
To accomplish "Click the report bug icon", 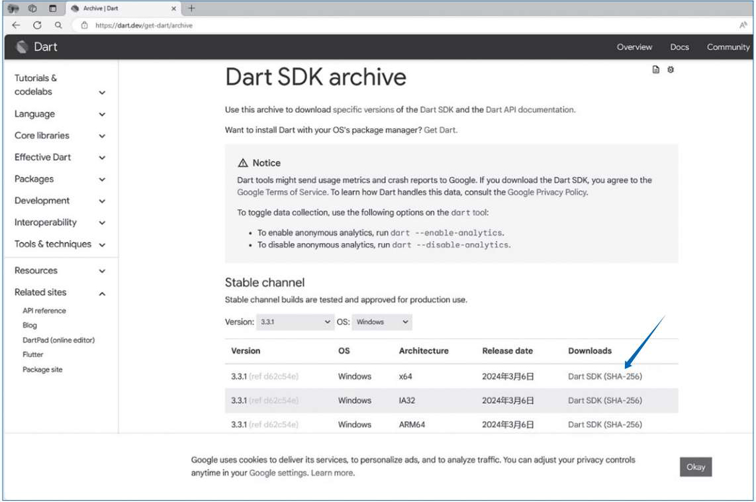I will coord(671,70).
